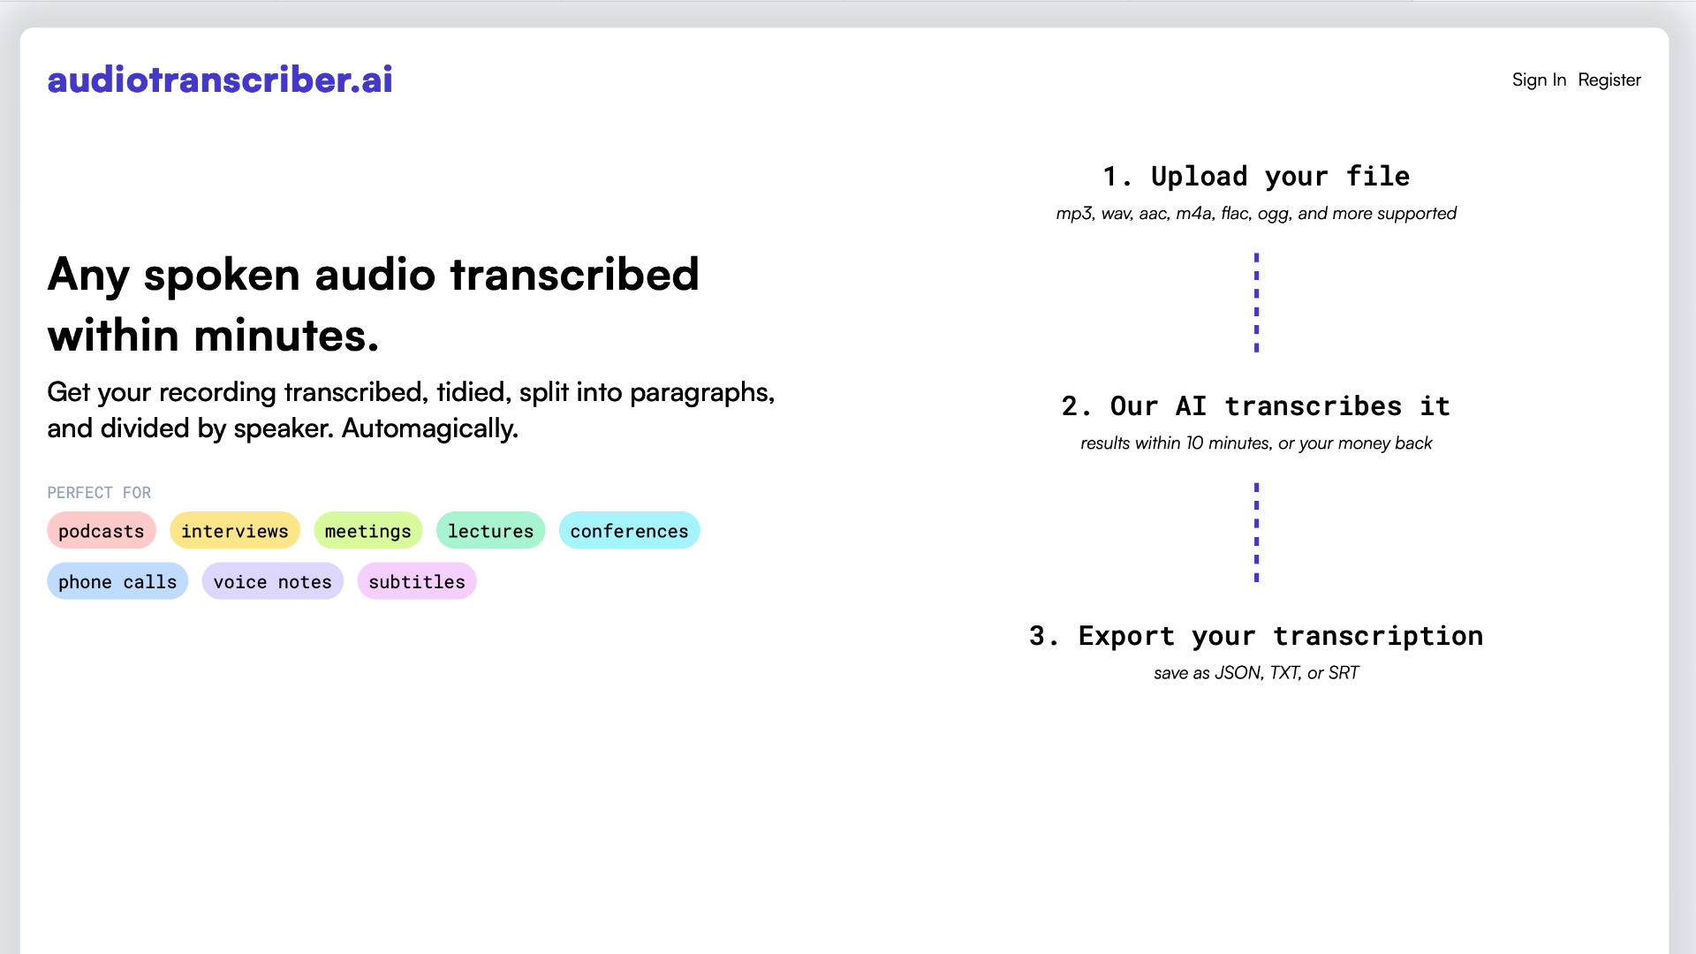Select the phone calls tag
The height and width of the screenshot is (954, 1696).
pyautogui.click(x=117, y=581)
